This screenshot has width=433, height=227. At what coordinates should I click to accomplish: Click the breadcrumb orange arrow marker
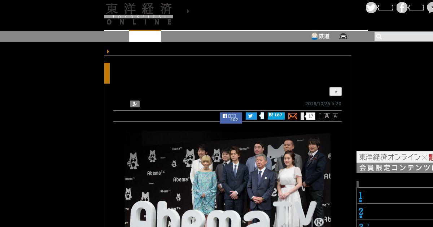point(108,52)
